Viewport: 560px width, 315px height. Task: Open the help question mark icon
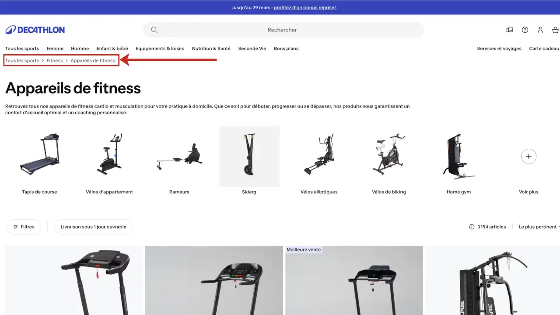click(525, 30)
